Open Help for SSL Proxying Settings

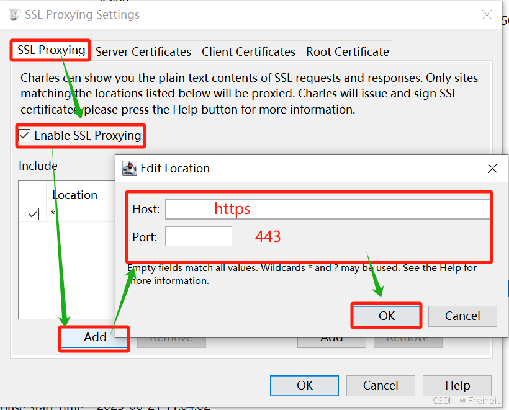point(457,386)
